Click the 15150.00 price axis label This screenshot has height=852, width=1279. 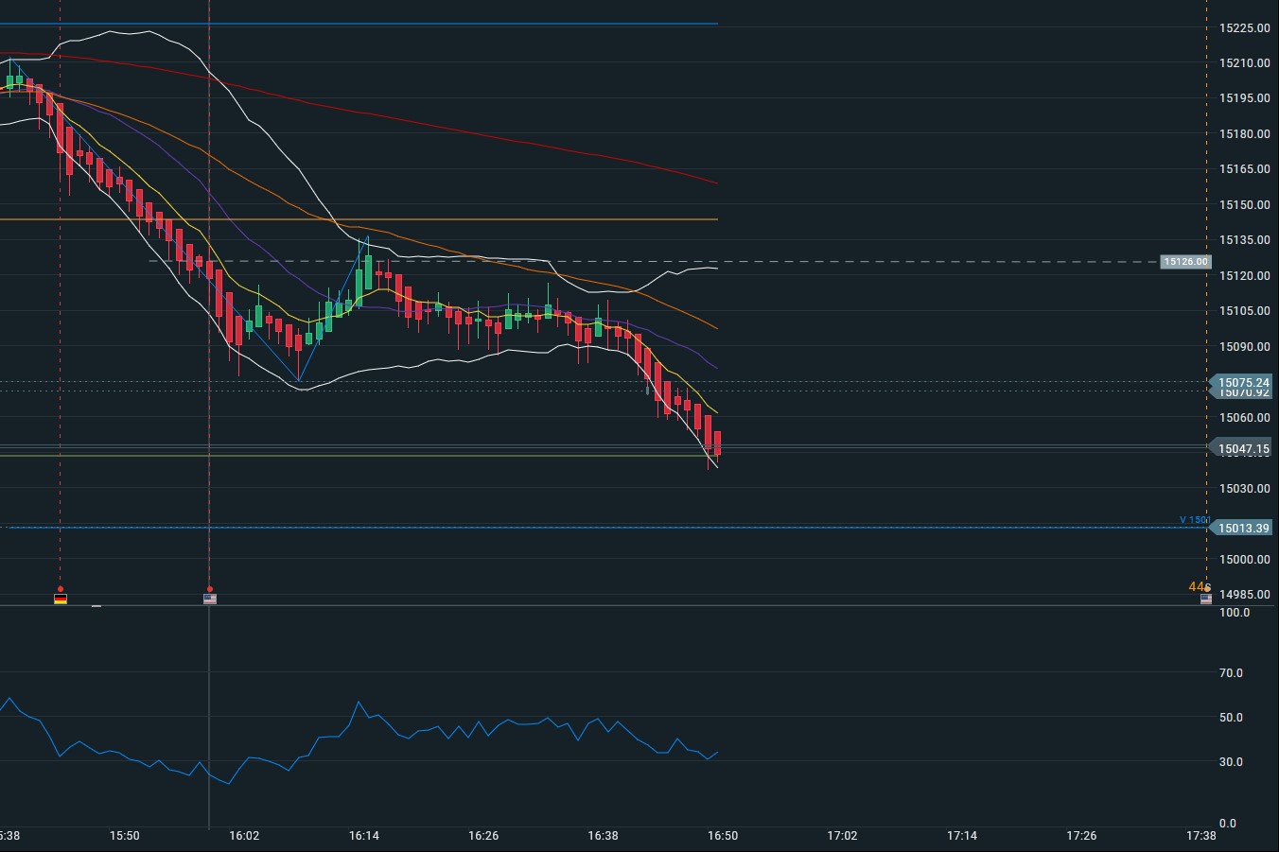[1244, 205]
